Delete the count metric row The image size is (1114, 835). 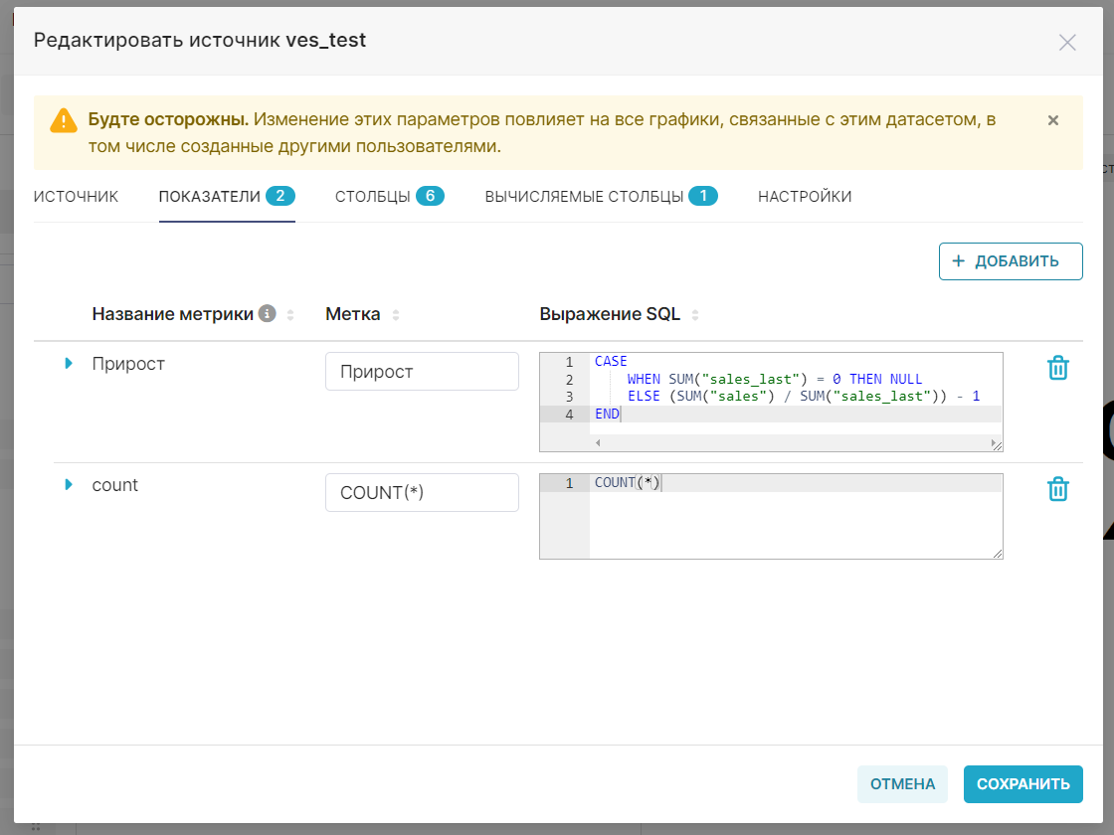click(1057, 490)
